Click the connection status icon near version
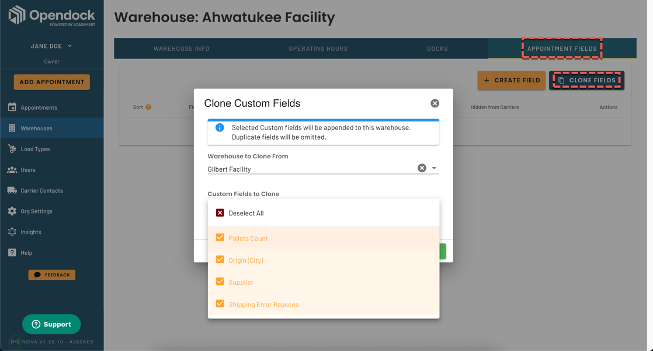This screenshot has width=653, height=351. click(15, 342)
